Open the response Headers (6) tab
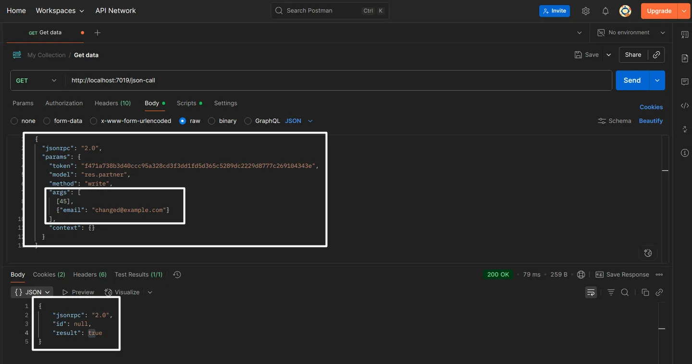Screen dimensions: 692x364 point(90,274)
